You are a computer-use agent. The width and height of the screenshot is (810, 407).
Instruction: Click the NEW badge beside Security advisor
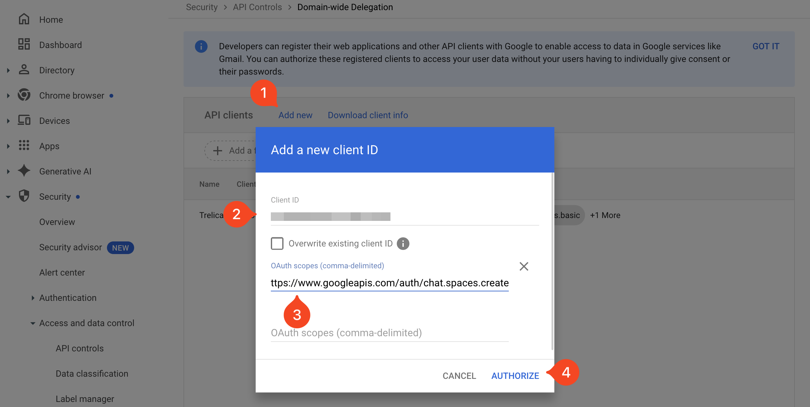[120, 248]
